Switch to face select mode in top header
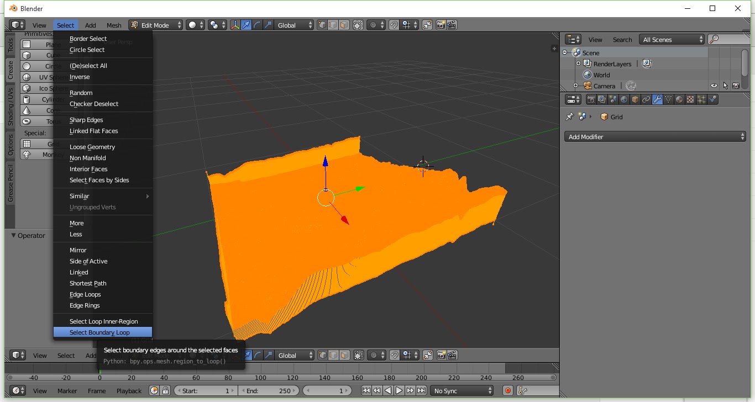 coord(344,25)
